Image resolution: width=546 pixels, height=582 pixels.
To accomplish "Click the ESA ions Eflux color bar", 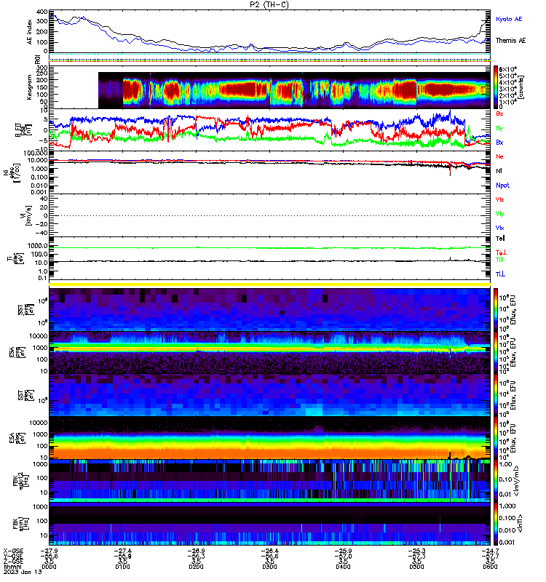I will pos(496,353).
